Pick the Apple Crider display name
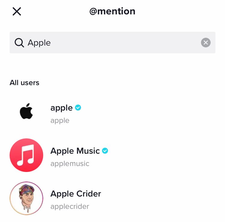This screenshot has width=225, height=222. click(x=76, y=194)
